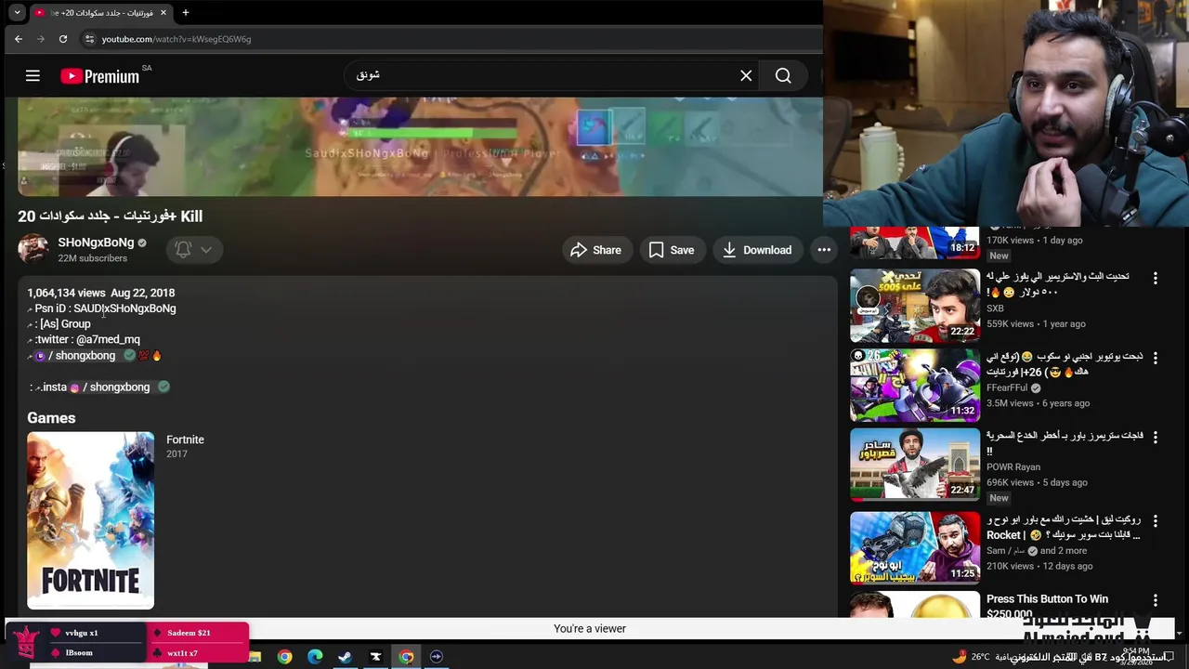Viewport: 1189px width, 669px height.
Task: Open the three-dot menu for the Sam Rocket video
Action: 1155,521
